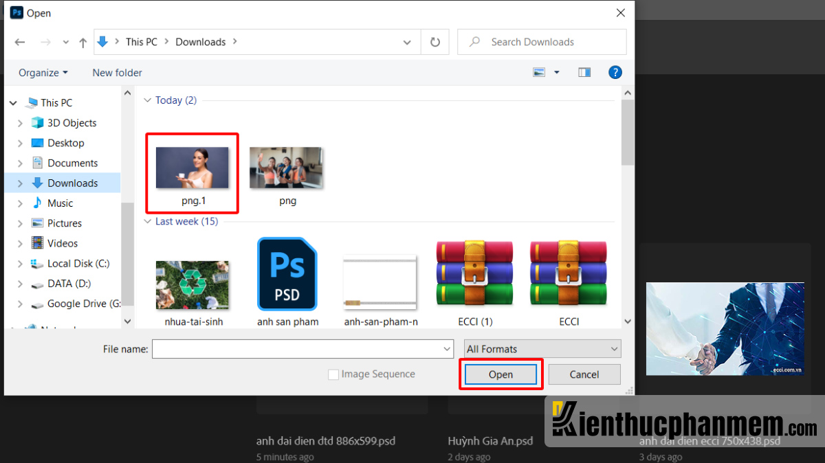This screenshot has height=463, width=825.
Task: Go back using the Back arrow
Action: coord(20,42)
